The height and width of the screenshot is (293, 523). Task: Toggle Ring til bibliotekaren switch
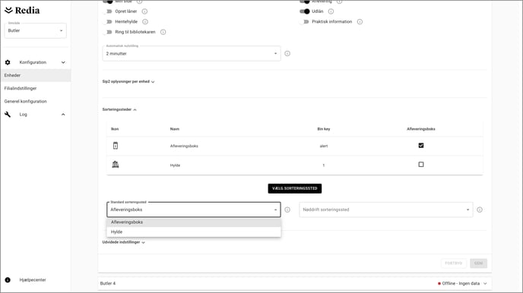coord(108,32)
